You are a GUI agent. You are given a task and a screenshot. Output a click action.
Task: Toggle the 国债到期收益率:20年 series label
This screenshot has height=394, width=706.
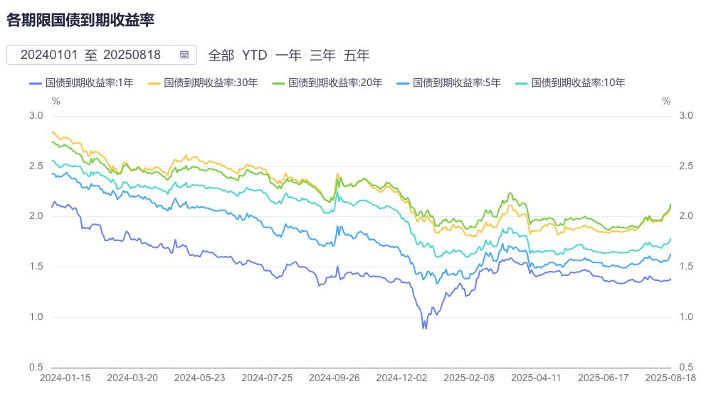point(334,83)
